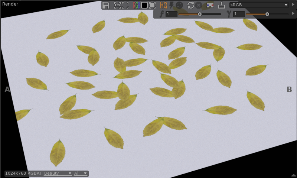
Task: Open the All channels dropdown
Action: [x=81, y=174]
